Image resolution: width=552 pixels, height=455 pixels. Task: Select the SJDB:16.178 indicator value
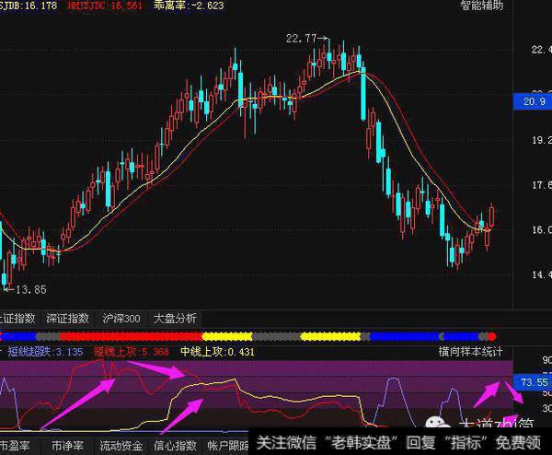coord(29,6)
